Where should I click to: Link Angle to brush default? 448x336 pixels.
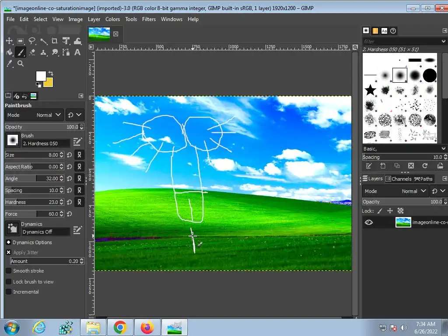(x=79, y=178)
